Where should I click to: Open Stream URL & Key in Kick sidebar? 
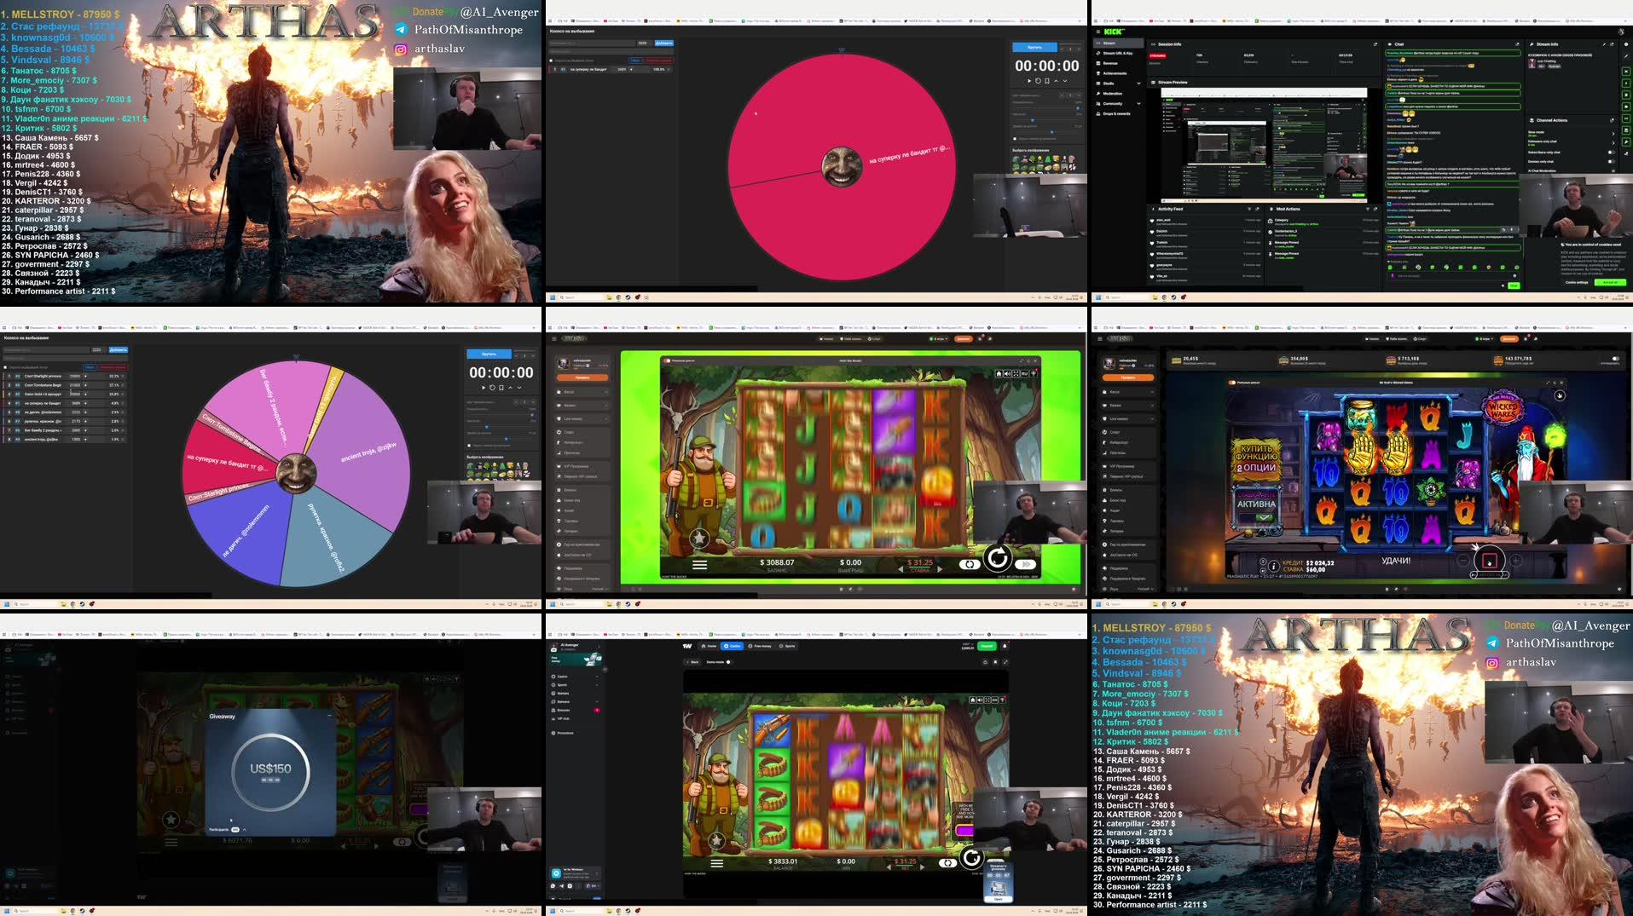click(1118, 53)
